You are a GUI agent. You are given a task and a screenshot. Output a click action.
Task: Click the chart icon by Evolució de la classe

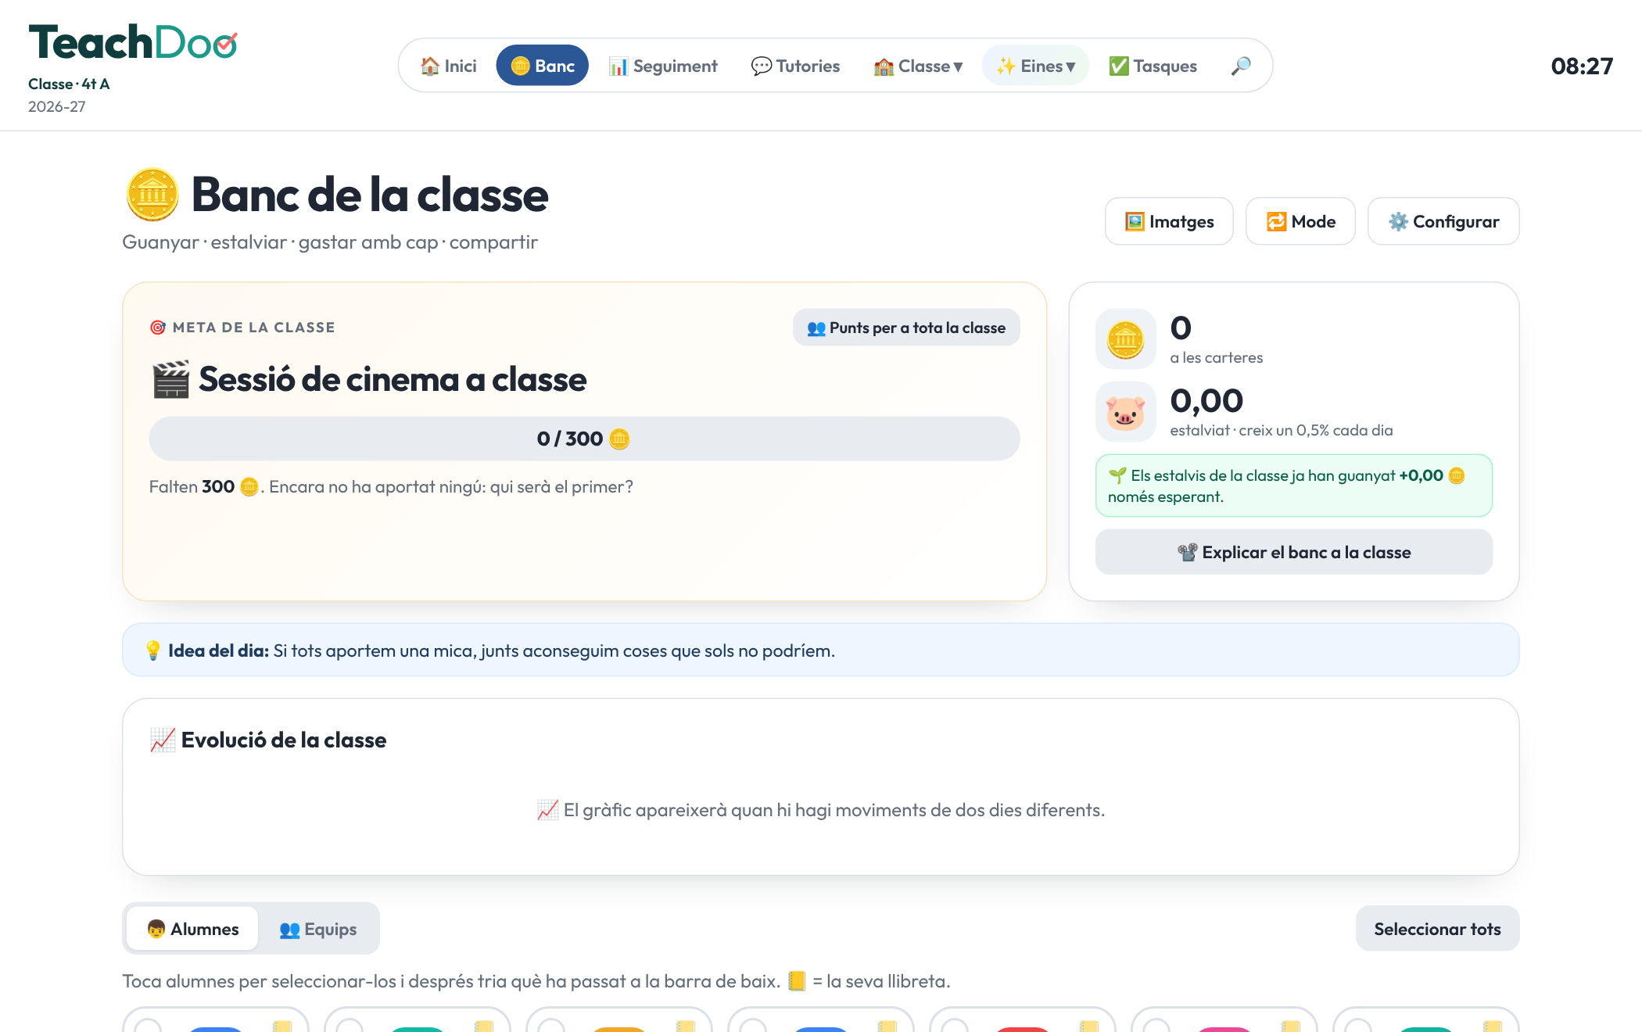click(163, 740)
